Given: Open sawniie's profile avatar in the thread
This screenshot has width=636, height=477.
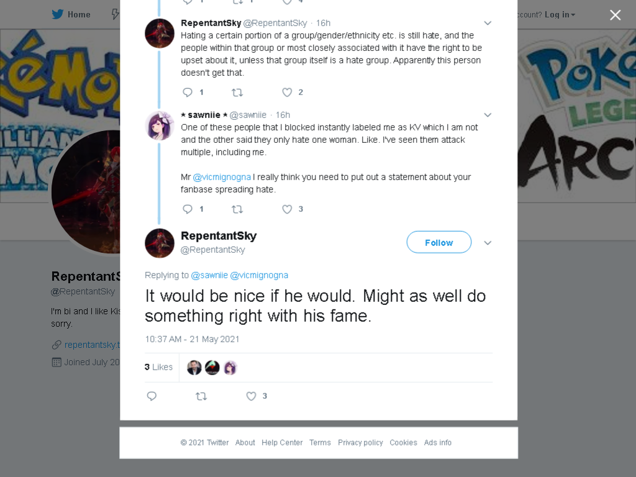Looking at the screenshot, I should [160, 125].
